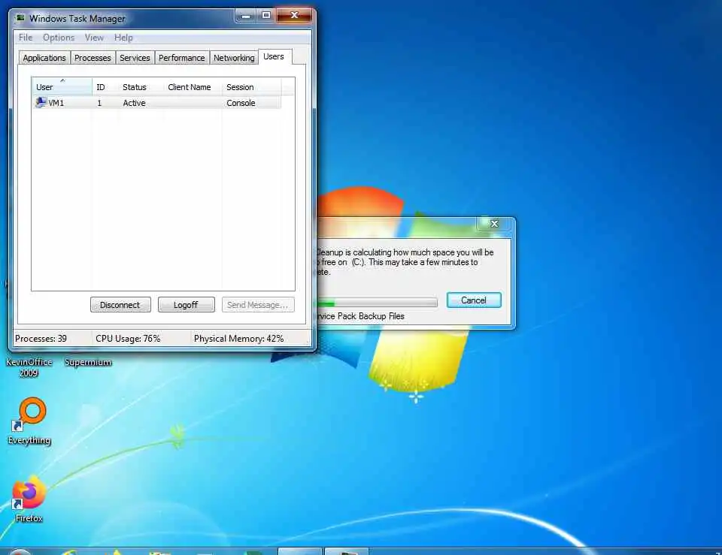Select the Users tab

[x=274, y=56]
